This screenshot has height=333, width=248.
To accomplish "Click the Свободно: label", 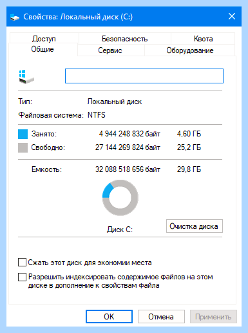I will [48, 147].
